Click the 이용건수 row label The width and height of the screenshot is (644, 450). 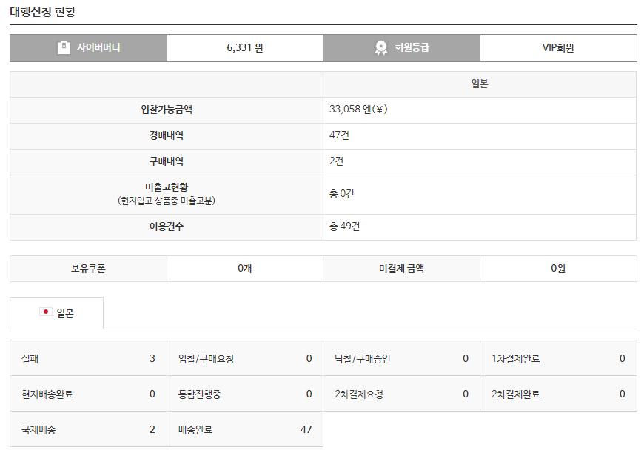click(167, 226)
